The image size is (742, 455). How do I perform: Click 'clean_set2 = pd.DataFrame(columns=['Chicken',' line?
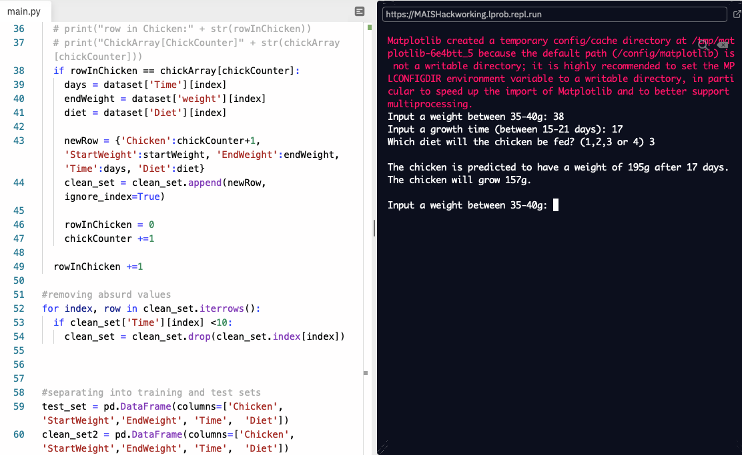pos(168,434)
